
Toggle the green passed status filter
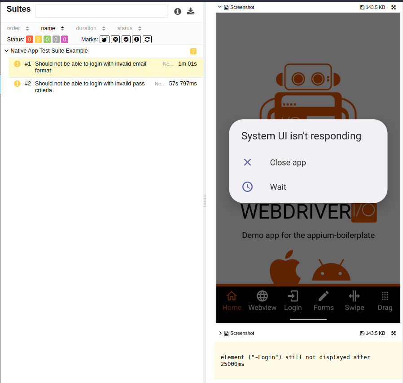(x=47, y=40)
